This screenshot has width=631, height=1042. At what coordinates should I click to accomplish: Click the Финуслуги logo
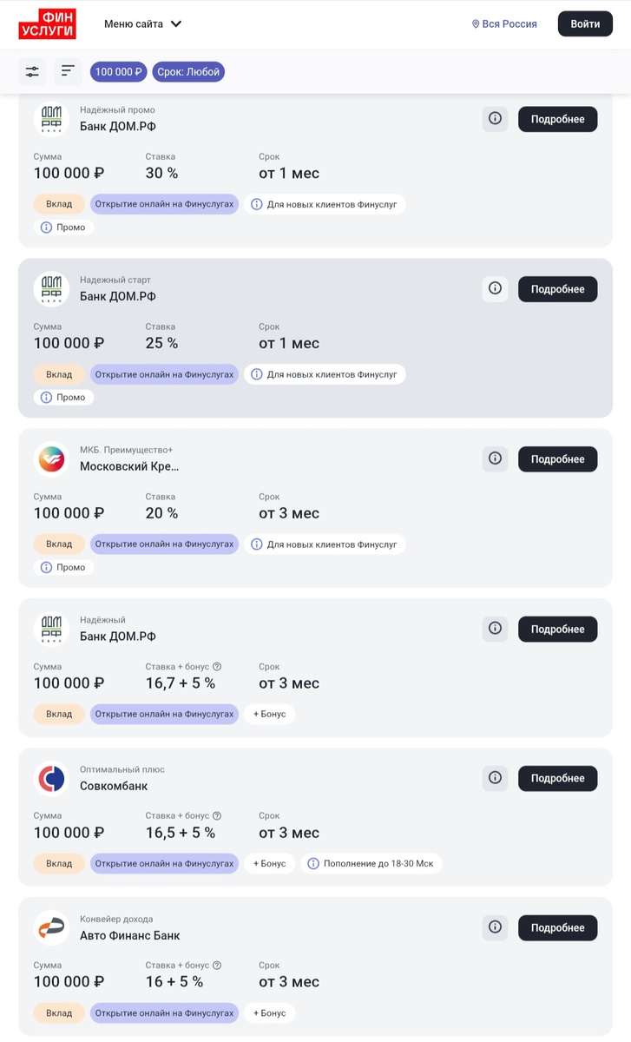47,23
